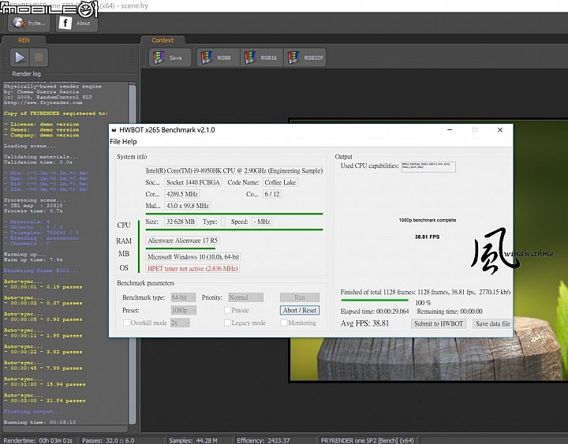Click the 38.81 FPS result text

(427, 237)
